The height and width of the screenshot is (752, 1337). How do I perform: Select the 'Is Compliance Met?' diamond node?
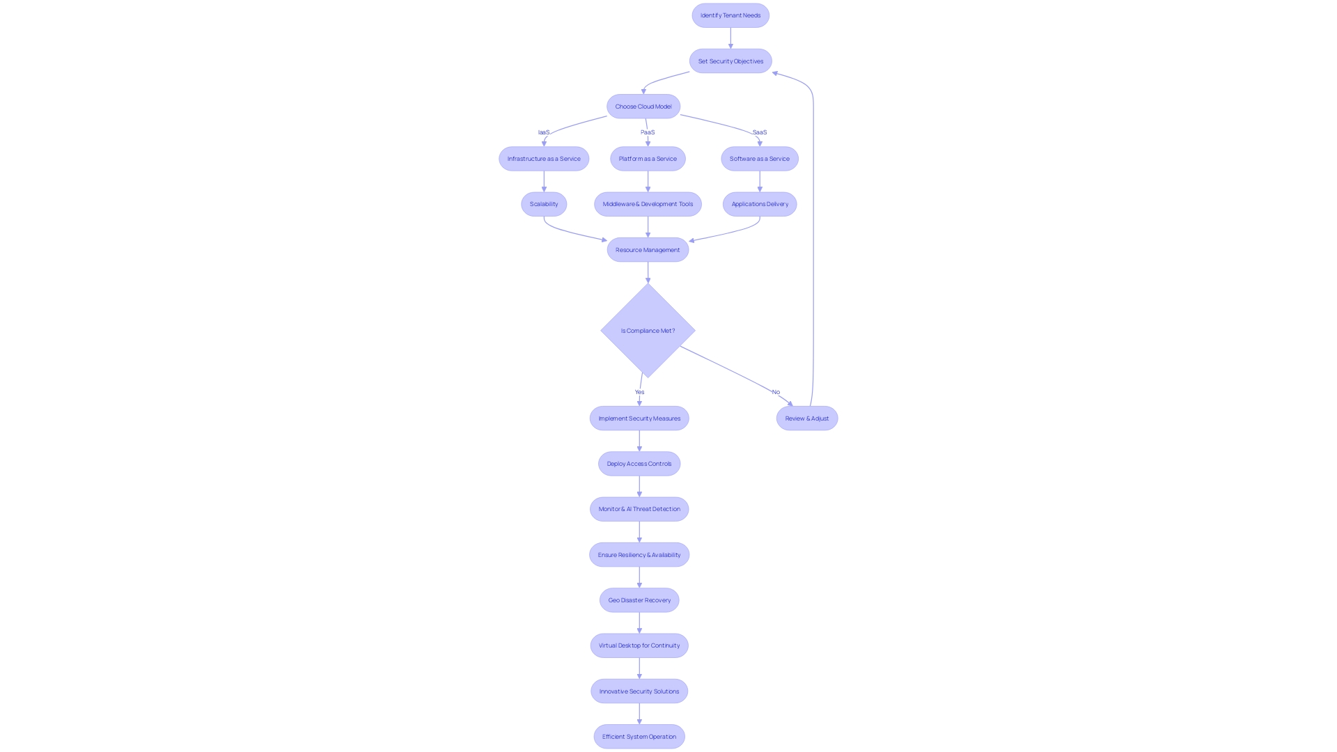click(646, 329)
